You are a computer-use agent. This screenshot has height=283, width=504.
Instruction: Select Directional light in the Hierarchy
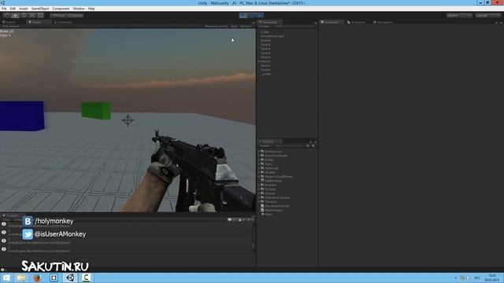(x=272, y=36)
